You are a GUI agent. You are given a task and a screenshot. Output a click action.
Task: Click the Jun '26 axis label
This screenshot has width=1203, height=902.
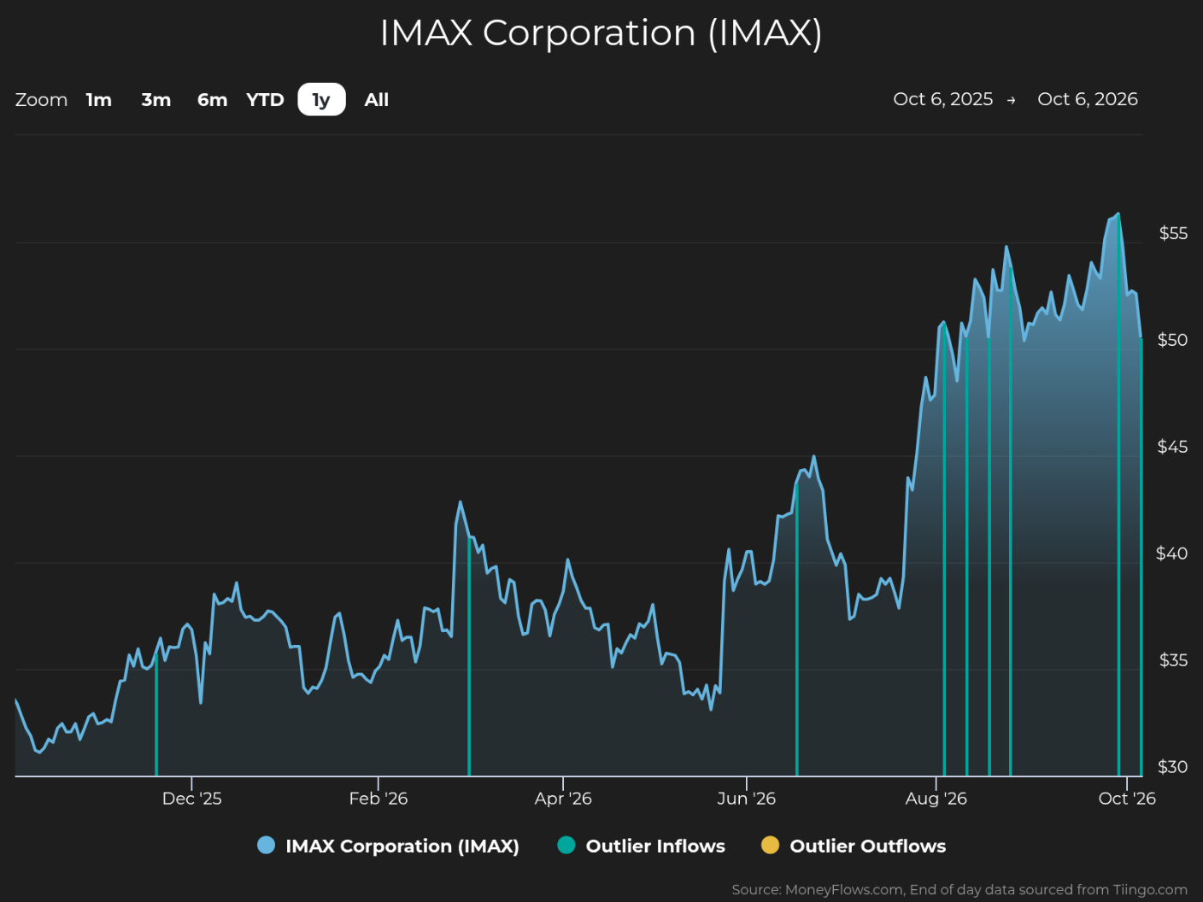tap(747, 799)
